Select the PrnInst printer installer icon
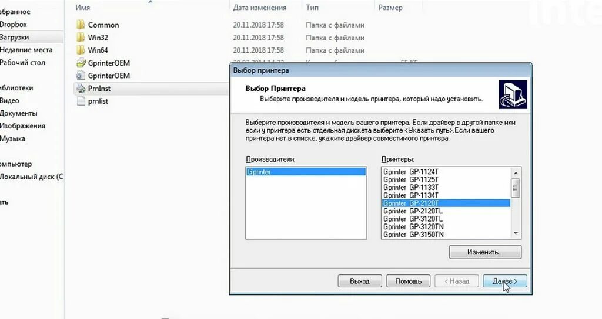 (81, 88)
